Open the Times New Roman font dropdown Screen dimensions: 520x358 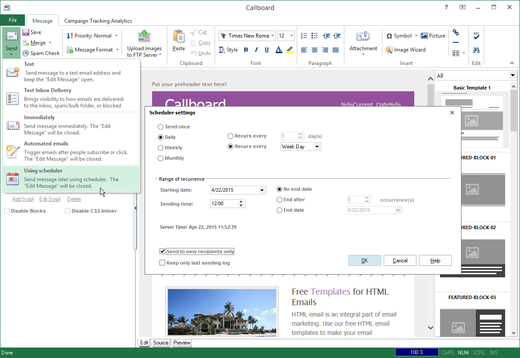point(272,36)
